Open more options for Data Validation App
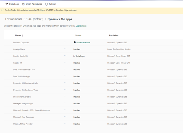Viewport: 183px width, 133px height. (x=65, y=76)
